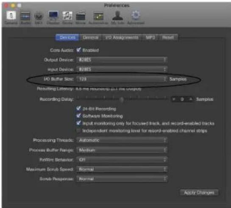Viewport: 231px width, 208px height.
Task: Open the Output Device dropdown
Action: pos(122,60)
